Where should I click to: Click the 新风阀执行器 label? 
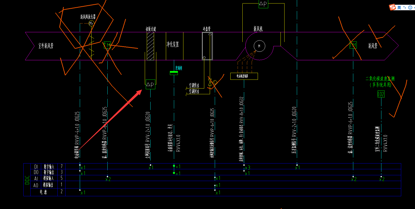88,17
